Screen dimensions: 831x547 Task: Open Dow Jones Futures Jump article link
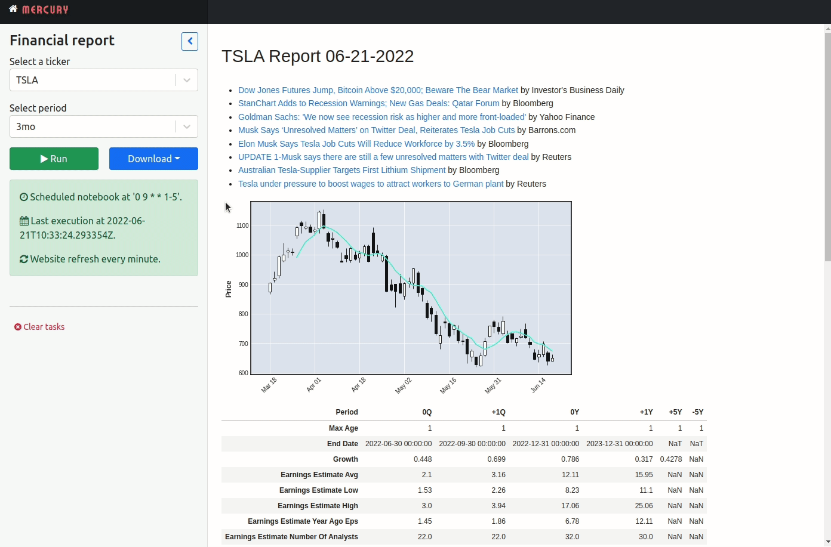[378, 90]
